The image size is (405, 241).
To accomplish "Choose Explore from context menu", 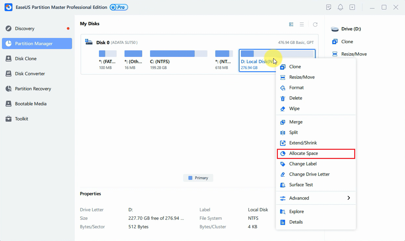I will [316, 212].
